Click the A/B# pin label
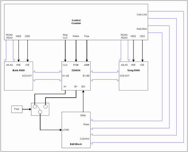 (86, 65)
